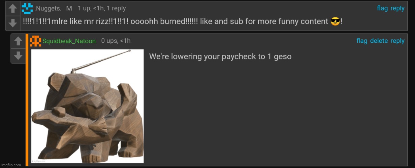Flag the .Nuggets. comment
This screenshot has height=168, width=415.
382,8
